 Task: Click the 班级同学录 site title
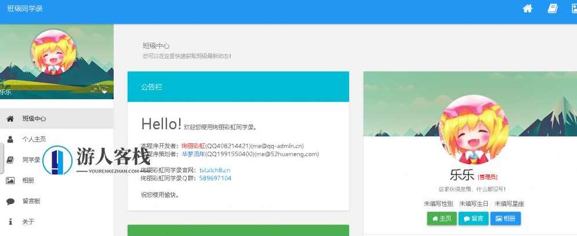pos(25,9)
